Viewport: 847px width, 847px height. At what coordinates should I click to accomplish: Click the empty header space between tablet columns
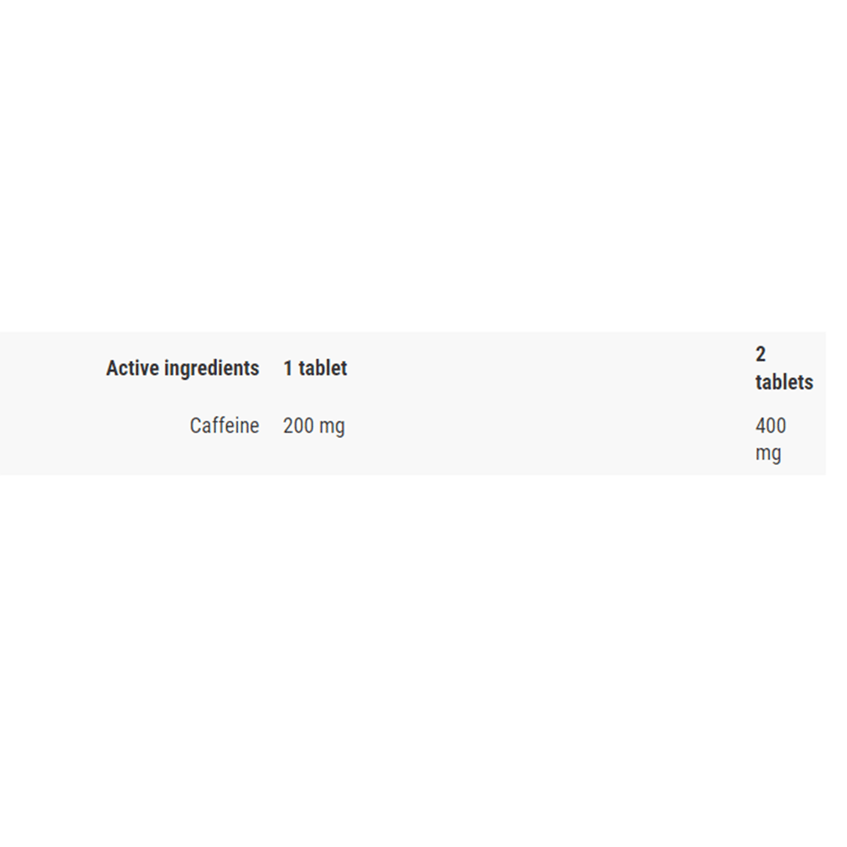[551, 368]
